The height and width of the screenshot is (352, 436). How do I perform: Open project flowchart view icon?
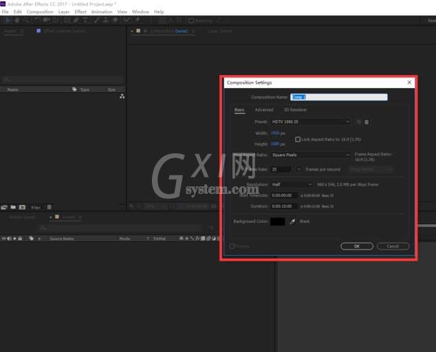[122, 96]
